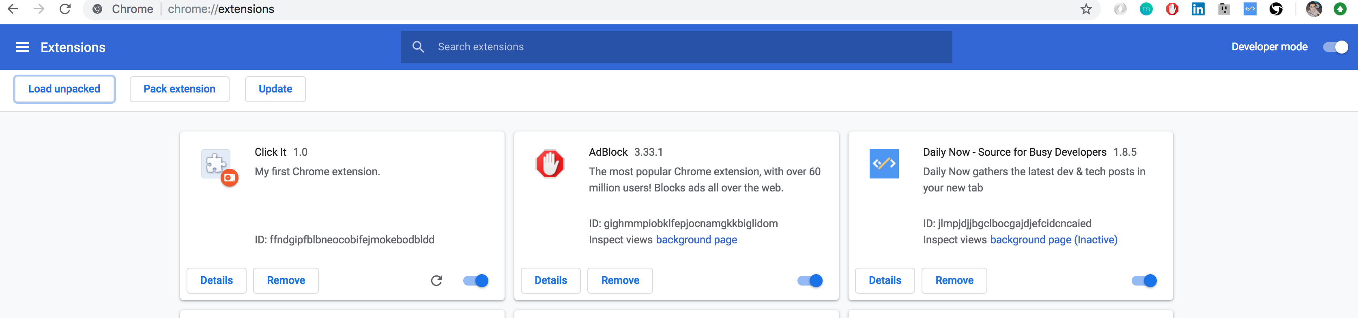Open Details for Click It
The image size is (1358, 318).
point(217,281)
